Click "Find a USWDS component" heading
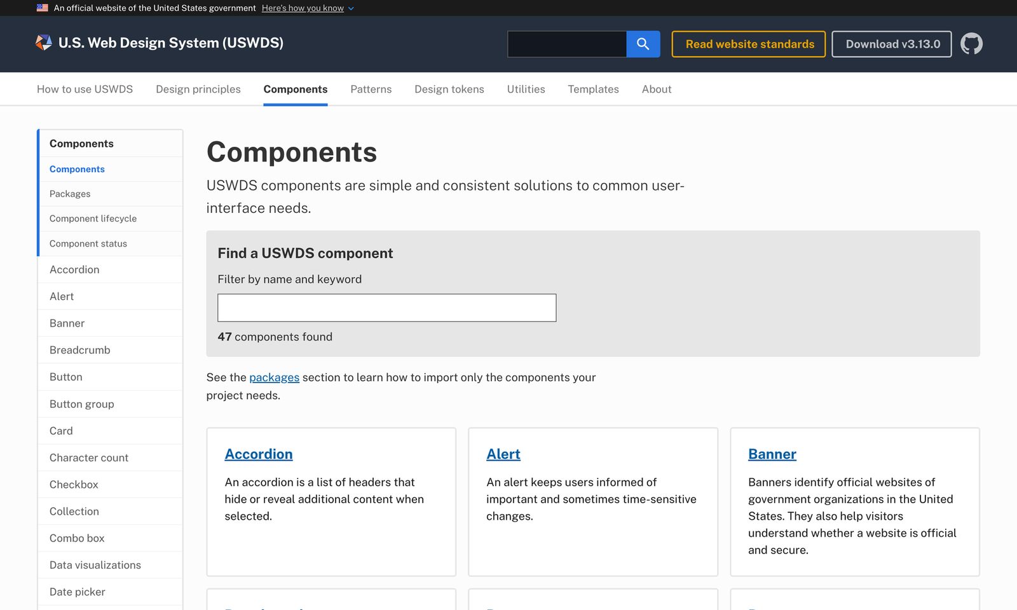Screen dimensions: 1017x610 [305, 254]
